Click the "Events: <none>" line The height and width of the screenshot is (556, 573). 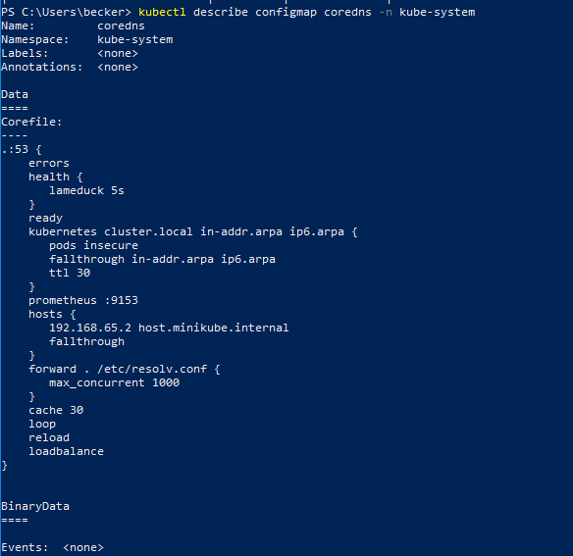click(x=52, y=547)
